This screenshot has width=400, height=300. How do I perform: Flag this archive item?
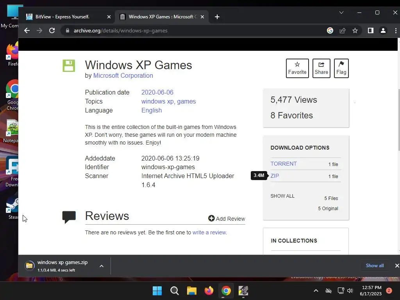click(341, 68)
